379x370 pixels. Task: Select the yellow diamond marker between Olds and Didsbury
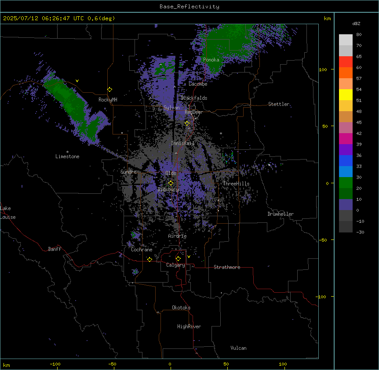pyautogui.click(x=171, y=183)
